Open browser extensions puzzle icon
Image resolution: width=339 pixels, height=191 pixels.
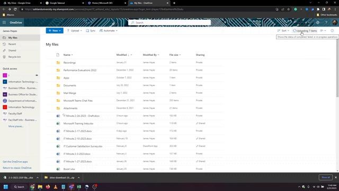318,10
